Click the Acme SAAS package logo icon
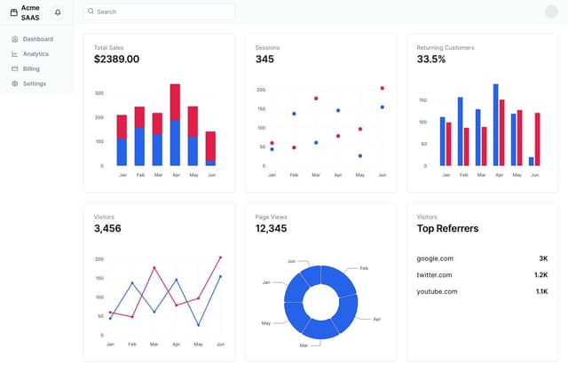The height and width of the screenshot is (372, 568). (x=13, y=12)
